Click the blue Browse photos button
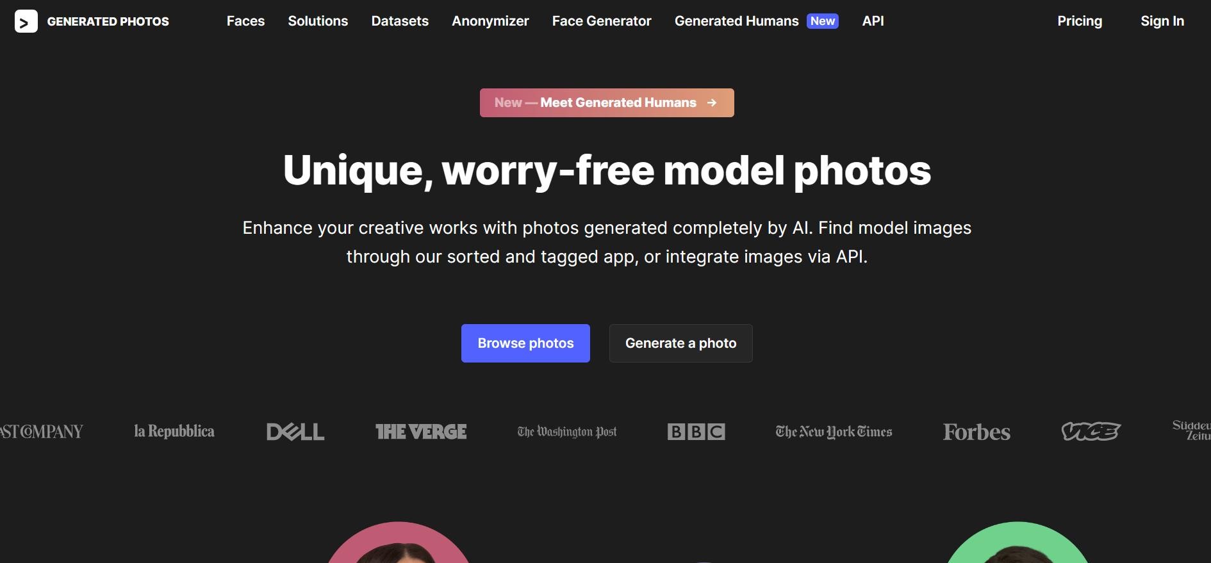 click(x=525, y=343)
